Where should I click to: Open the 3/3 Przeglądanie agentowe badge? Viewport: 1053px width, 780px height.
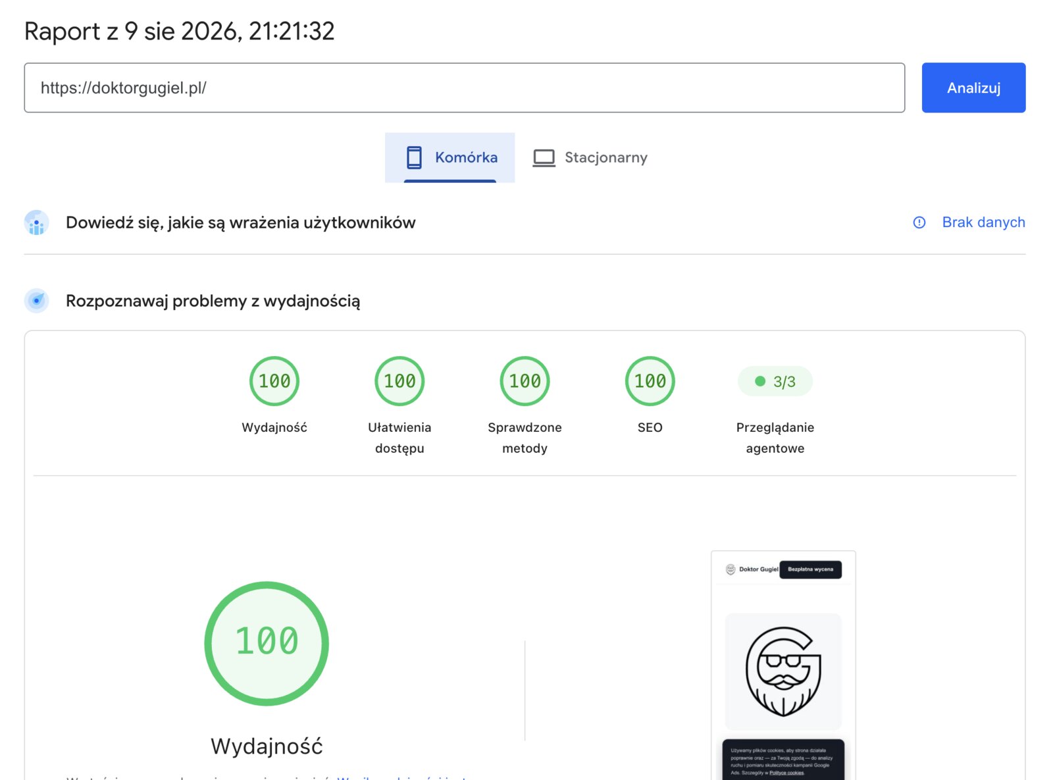[775, 382]
